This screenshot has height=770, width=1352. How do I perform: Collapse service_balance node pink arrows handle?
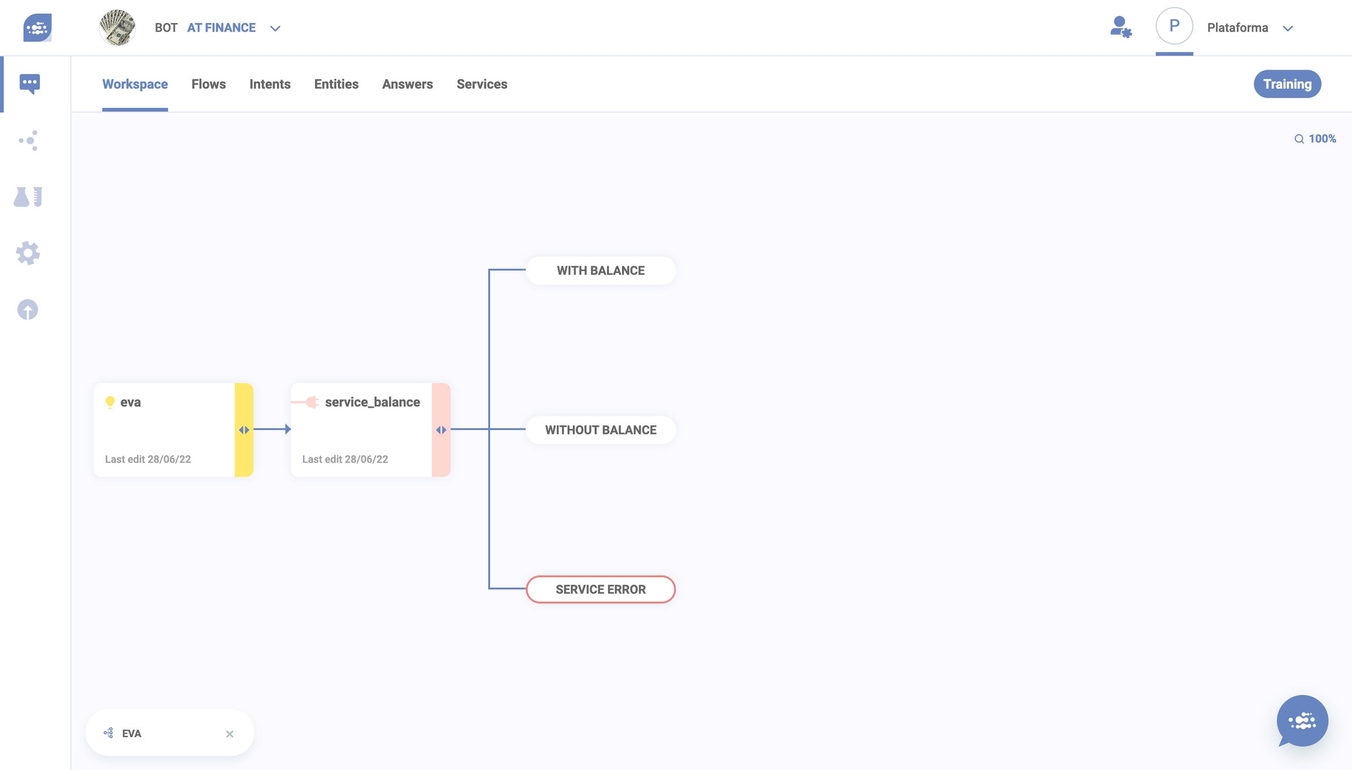coord(441,430)
